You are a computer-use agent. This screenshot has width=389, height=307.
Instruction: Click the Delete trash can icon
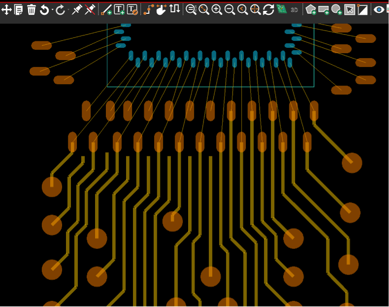(x=31, y=10)
